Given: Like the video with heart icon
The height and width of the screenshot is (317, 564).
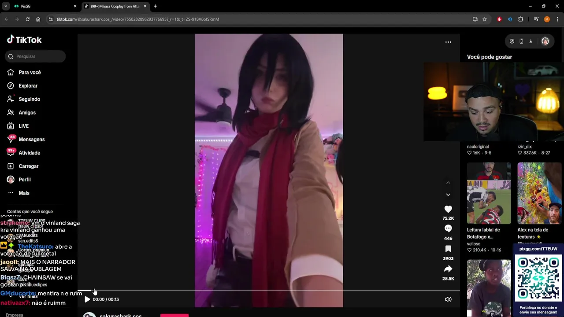Looking at the screenshot, I should coord(448,209).
